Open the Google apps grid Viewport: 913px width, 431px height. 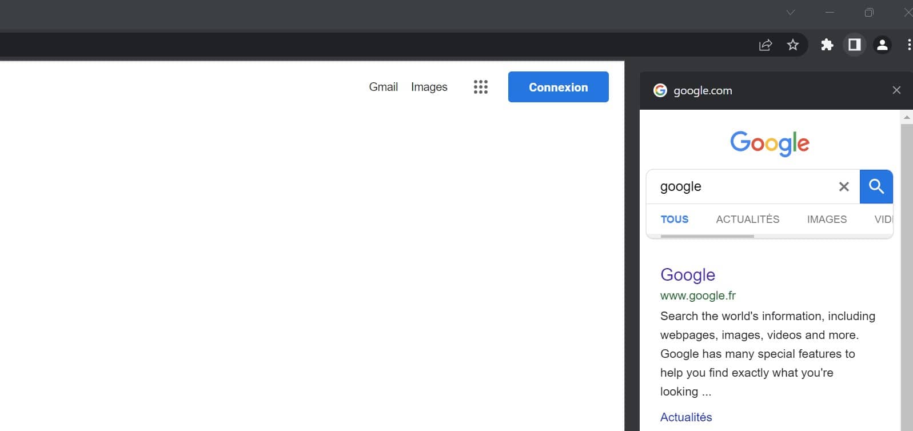[480, 87]
